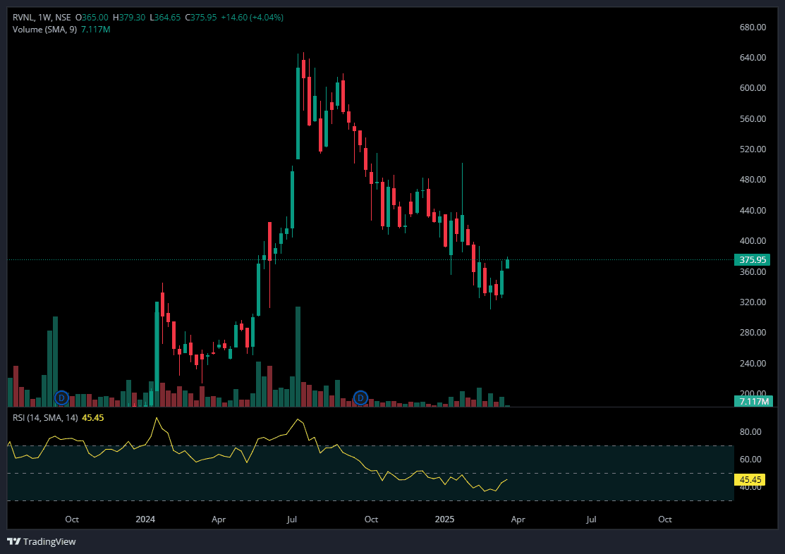
Task: Click the 400.00 price axis label
Action: pyautogui.click(x=753, y=241)
